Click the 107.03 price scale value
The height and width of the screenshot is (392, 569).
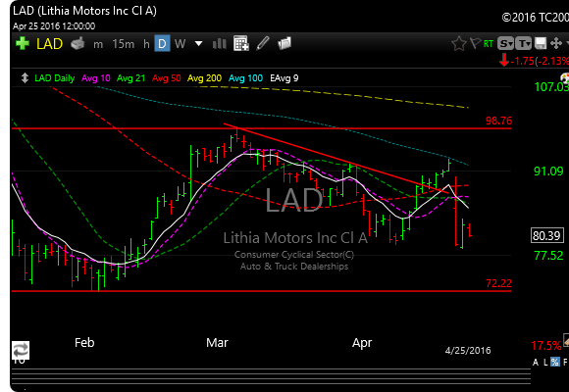551,87
